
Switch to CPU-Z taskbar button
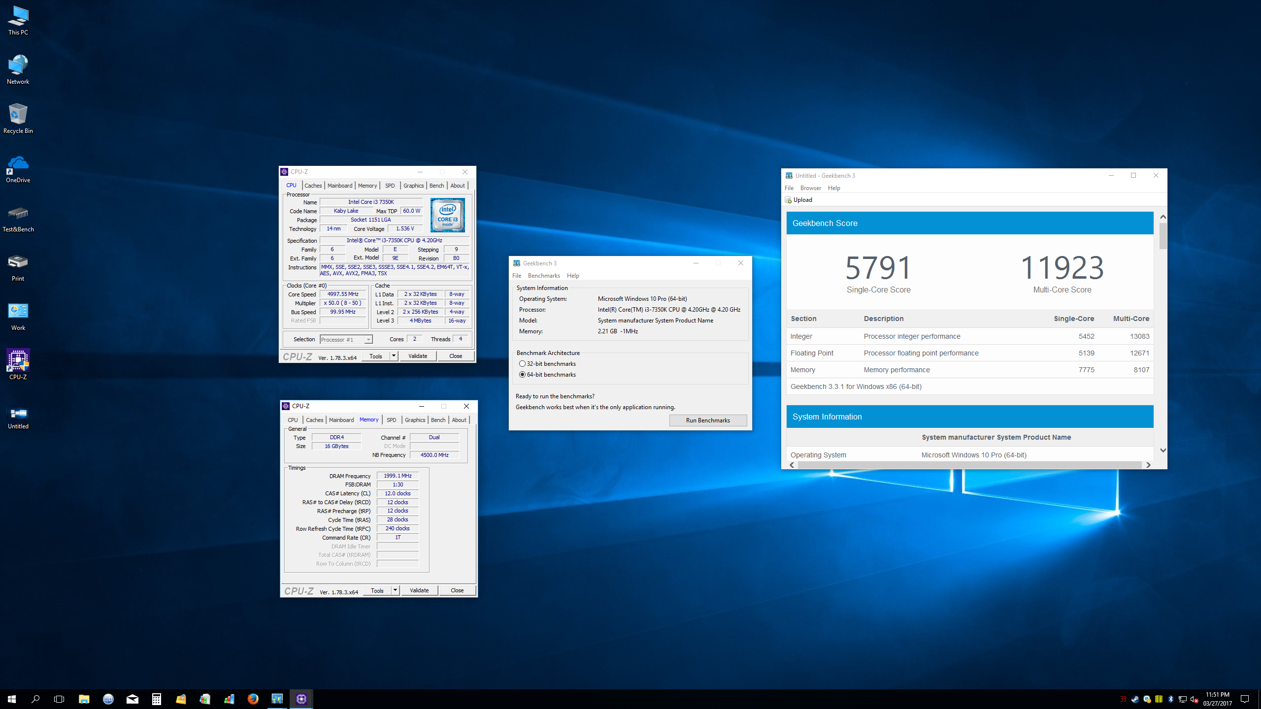pos(301,699)
